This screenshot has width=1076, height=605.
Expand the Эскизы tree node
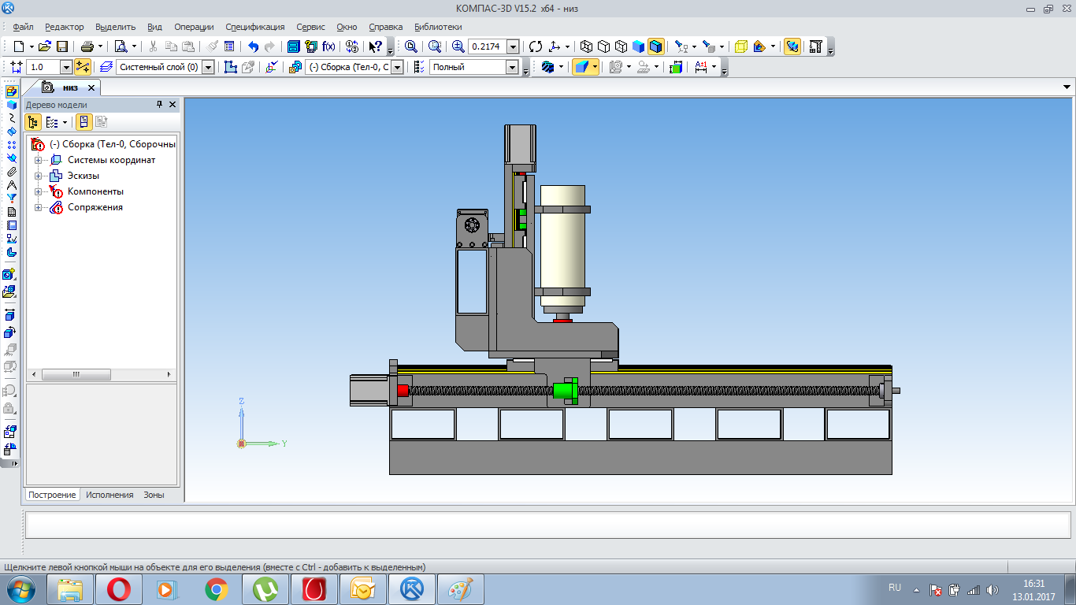pos(38,176)
